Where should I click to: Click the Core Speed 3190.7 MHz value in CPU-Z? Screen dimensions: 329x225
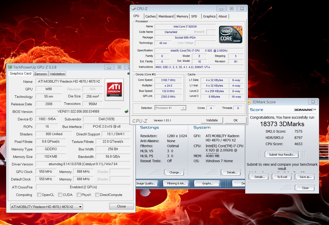coord(168,80)
